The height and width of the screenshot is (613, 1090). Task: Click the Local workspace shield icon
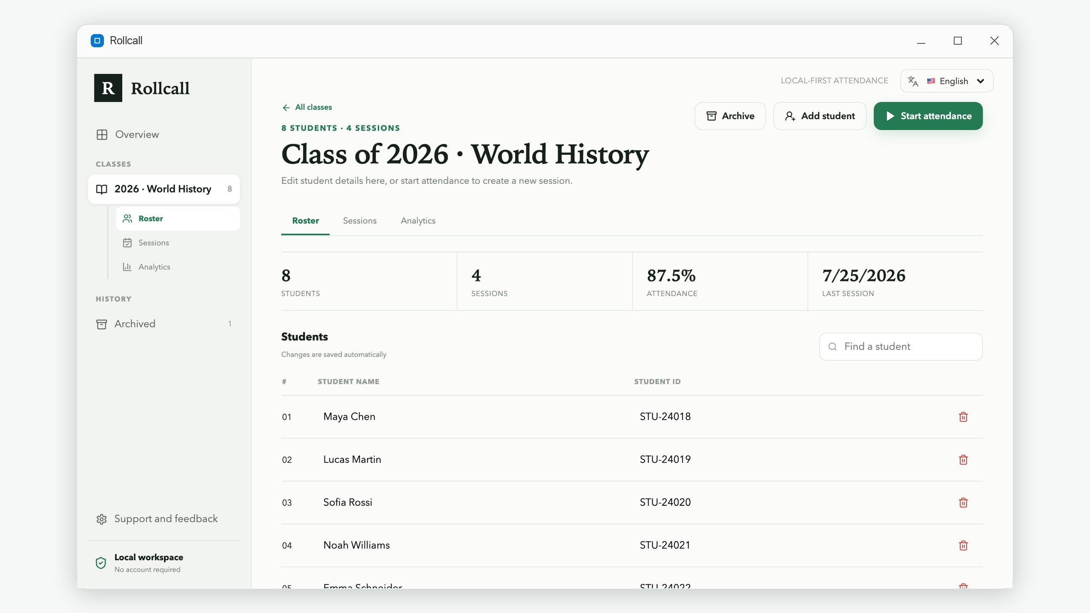[101, 563]
